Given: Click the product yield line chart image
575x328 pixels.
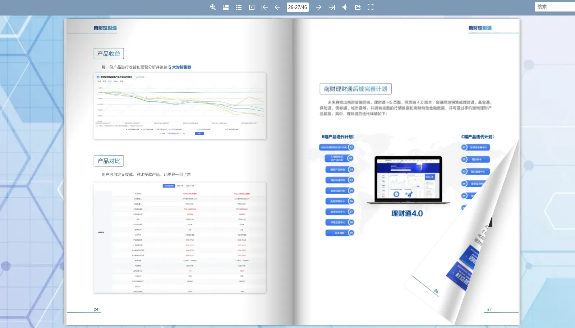Looking at the screenshot, I should (180, 106).
